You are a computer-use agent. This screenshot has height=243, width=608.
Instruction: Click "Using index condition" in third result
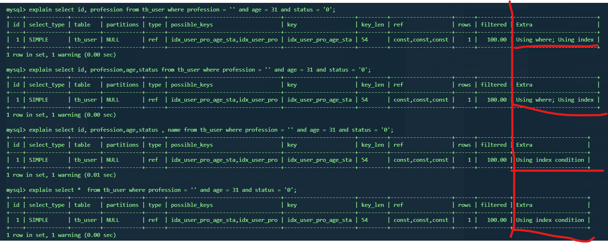(550, 160)
